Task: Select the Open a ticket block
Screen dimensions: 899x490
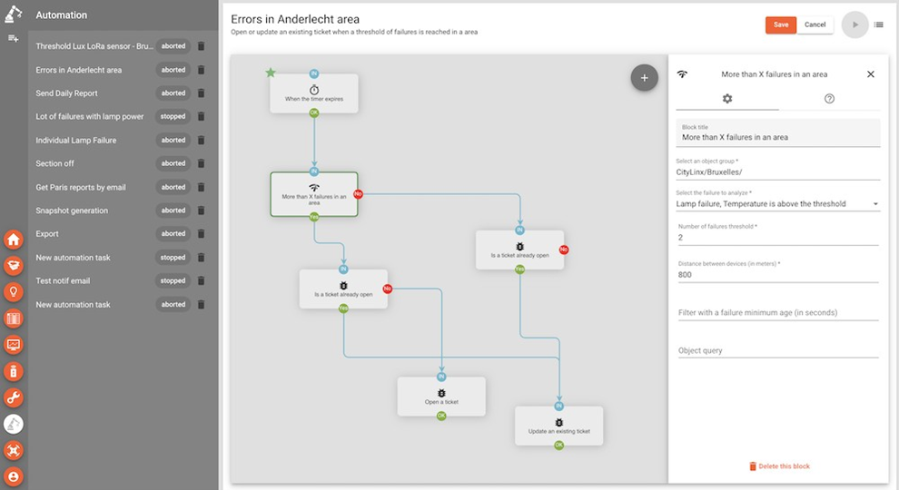Action: (441, 397)
